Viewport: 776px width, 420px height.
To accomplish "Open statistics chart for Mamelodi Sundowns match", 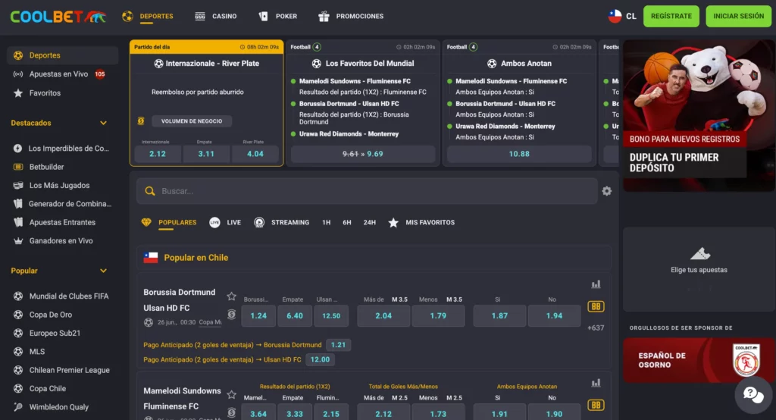I will pyautogui.click(x=596, y=383).
